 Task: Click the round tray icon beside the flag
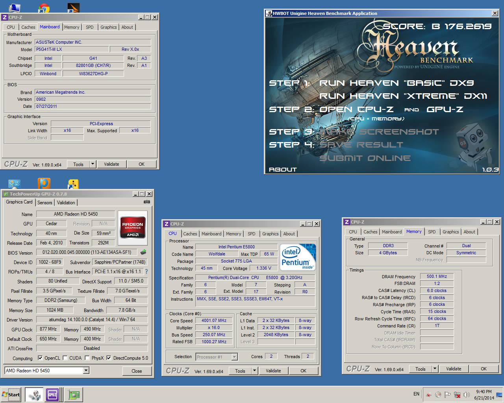click(x=438, y=394)
